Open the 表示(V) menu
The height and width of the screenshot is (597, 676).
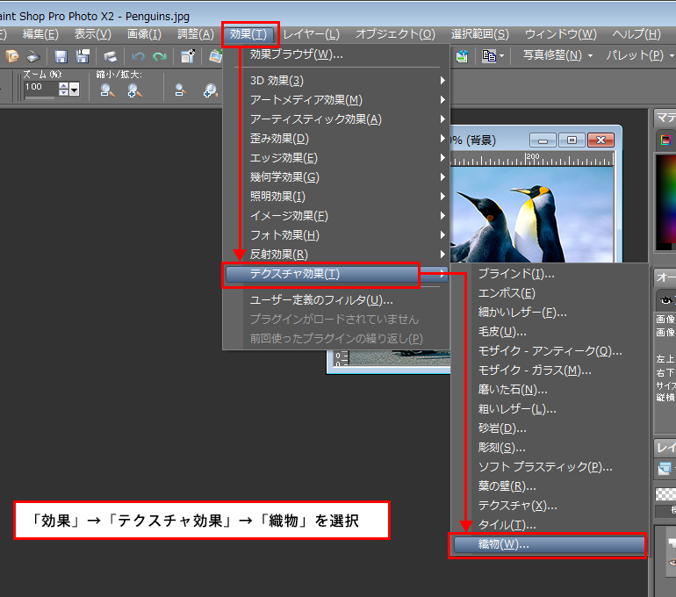pos(93,34)
